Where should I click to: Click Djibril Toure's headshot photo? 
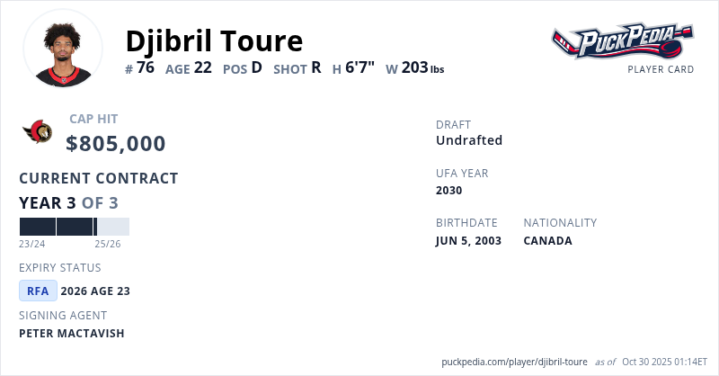(x=63, y=49)
